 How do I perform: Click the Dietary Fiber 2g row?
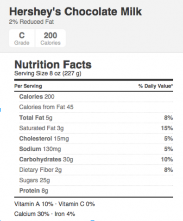click(x=96, y=170)
